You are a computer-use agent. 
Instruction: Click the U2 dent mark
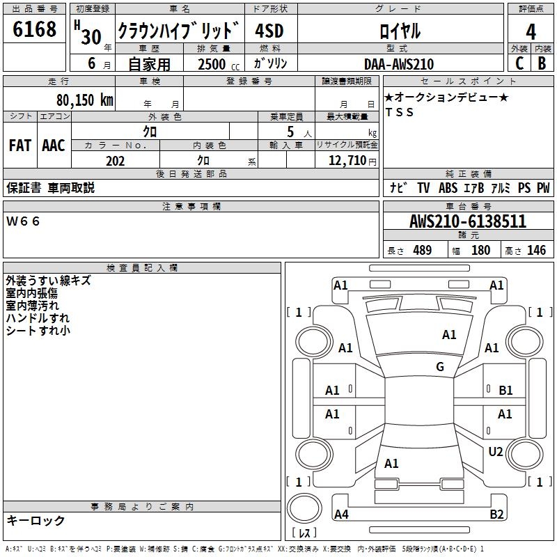tap(496, 452)
